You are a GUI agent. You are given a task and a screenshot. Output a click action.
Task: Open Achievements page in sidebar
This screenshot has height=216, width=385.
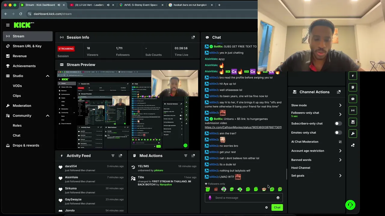pyautogui.click(x=28, y=66)
